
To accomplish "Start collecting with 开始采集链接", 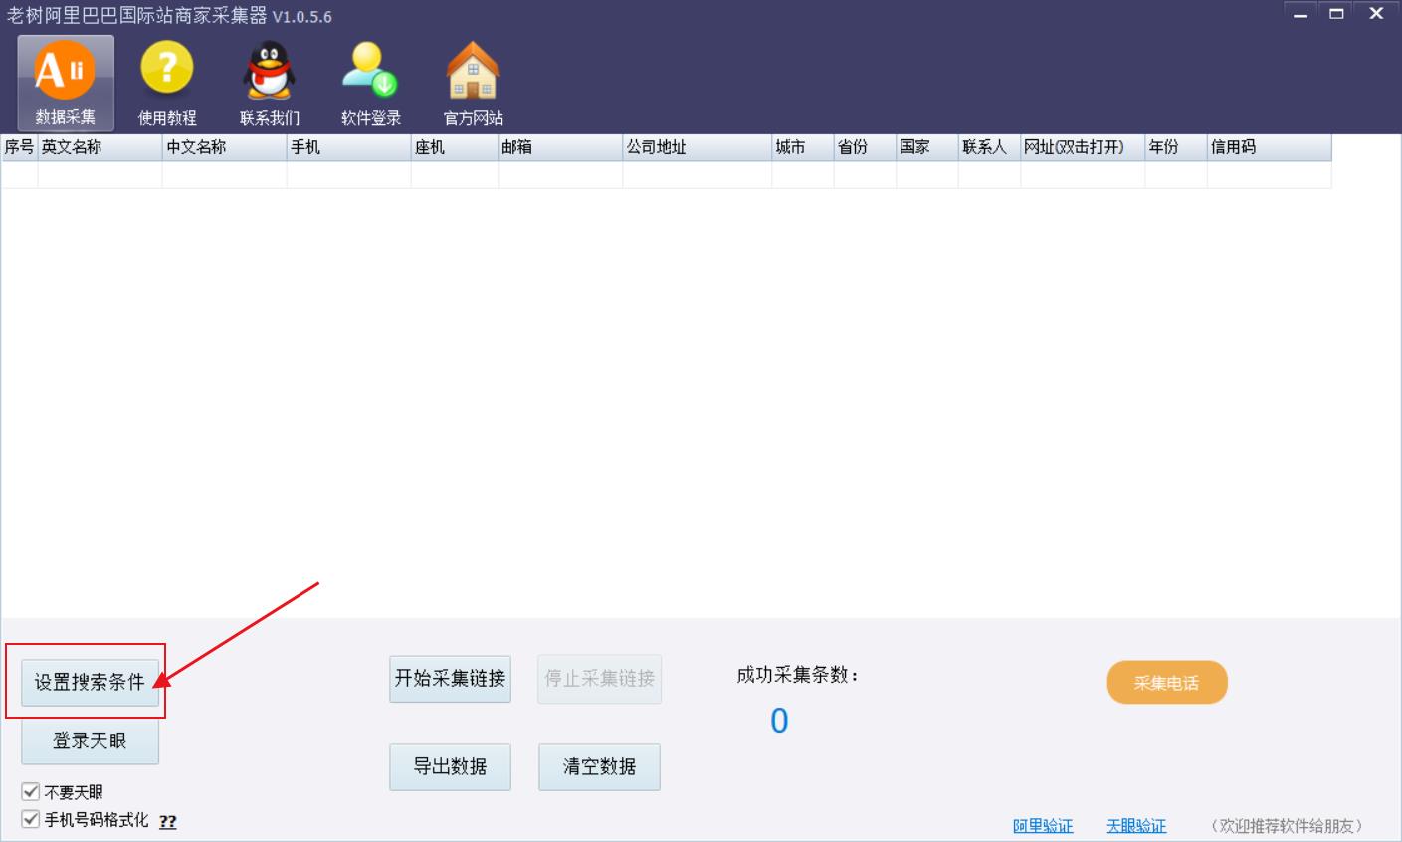I will tap(450, 679).
